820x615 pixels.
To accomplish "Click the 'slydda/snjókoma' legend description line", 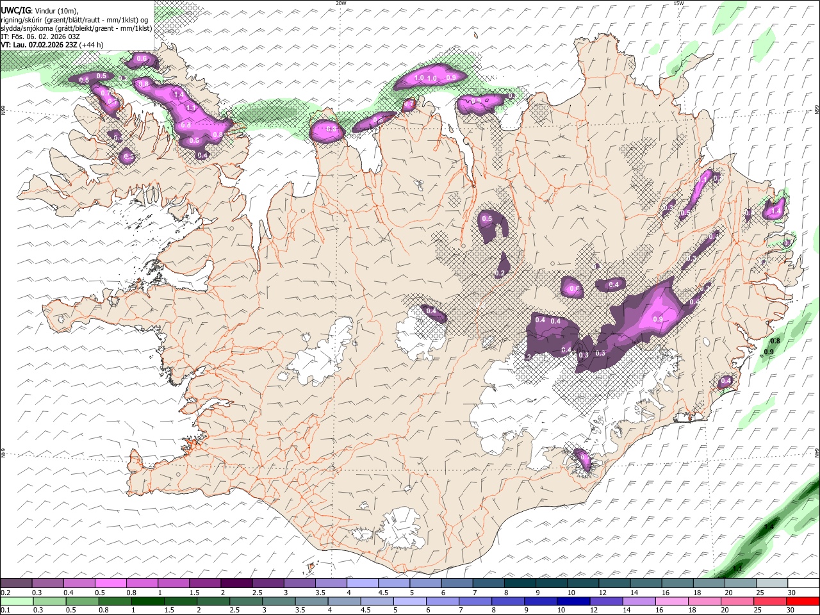I will click(76, 28).
